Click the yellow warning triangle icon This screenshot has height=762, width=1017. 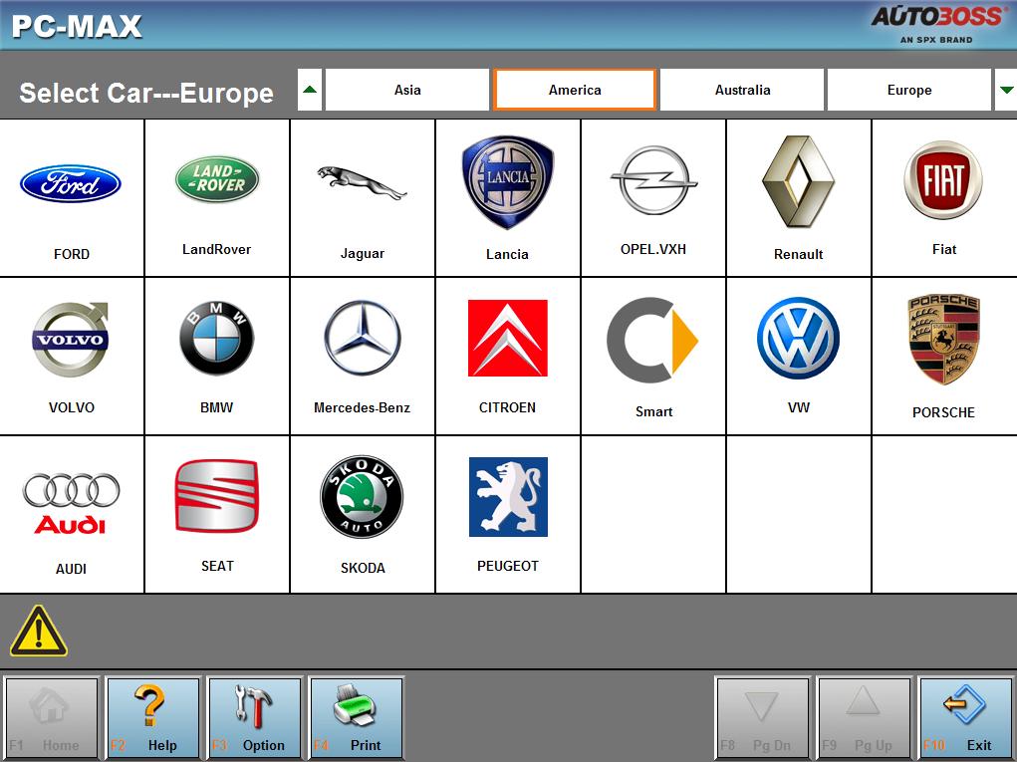point(38,631)
